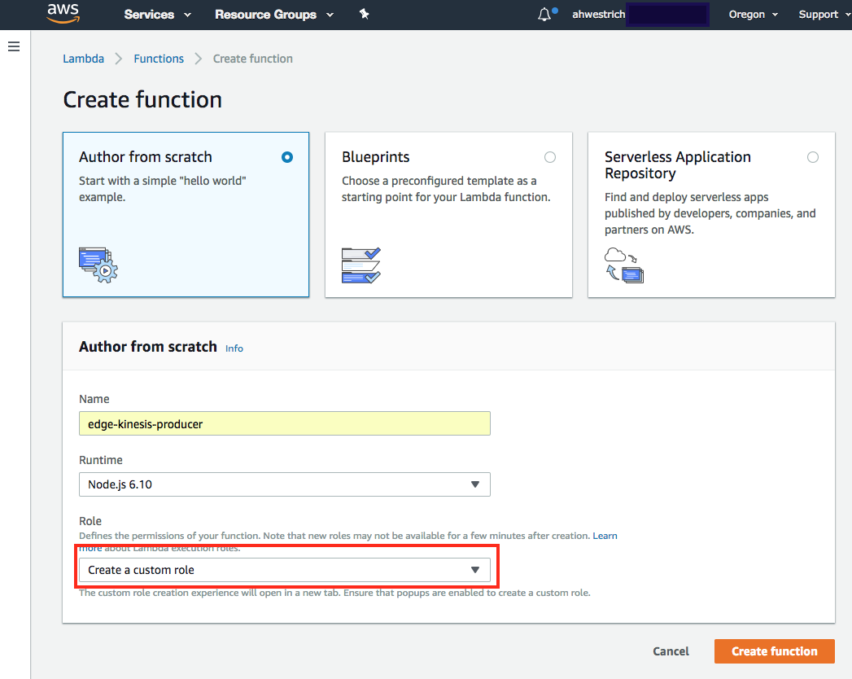
Task: Click the AWS logo
Action: tap(63, 14)
